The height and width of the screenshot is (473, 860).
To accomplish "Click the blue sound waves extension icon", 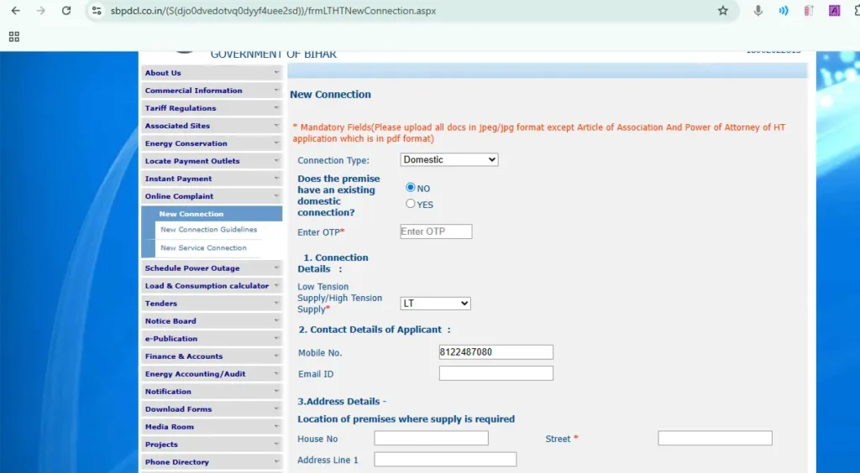I will (784, 11).
